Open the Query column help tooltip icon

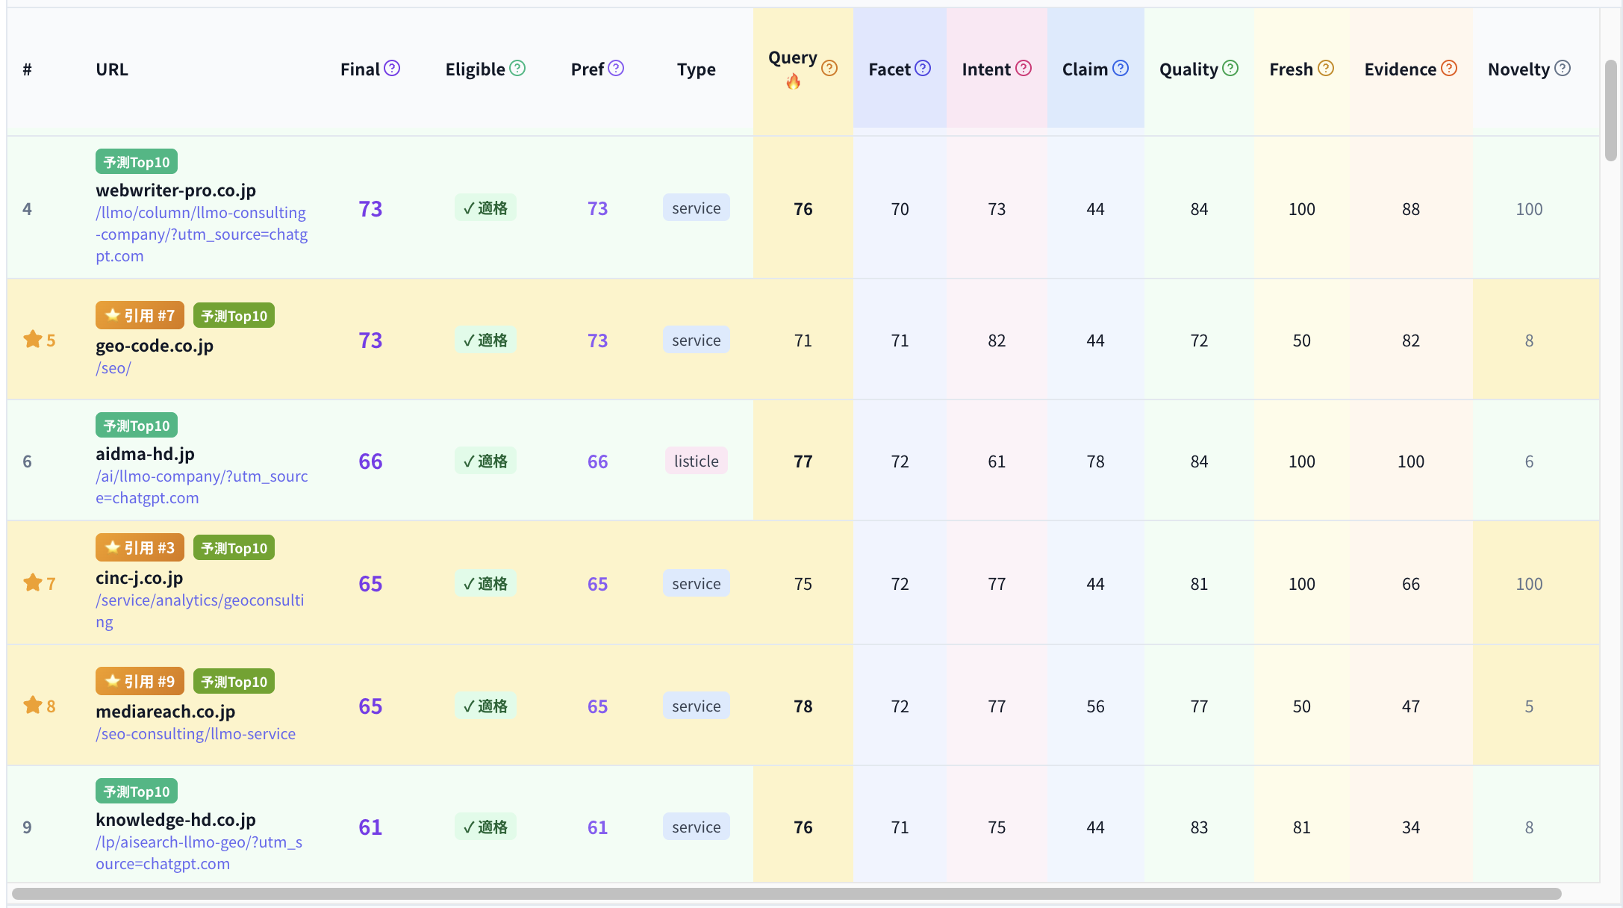[829, 69]
